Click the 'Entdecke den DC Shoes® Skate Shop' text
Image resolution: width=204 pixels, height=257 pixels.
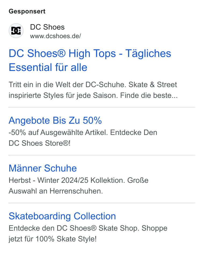pos(74,228)
